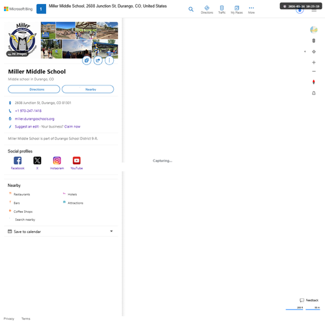Open My Places in the toolbar

[x=237, y=10]
